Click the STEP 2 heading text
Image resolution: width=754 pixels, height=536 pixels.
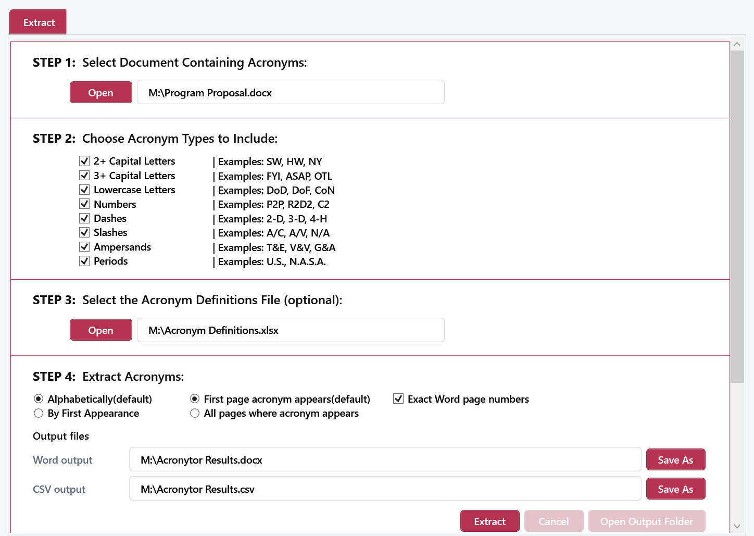click(x=155, y=139)
